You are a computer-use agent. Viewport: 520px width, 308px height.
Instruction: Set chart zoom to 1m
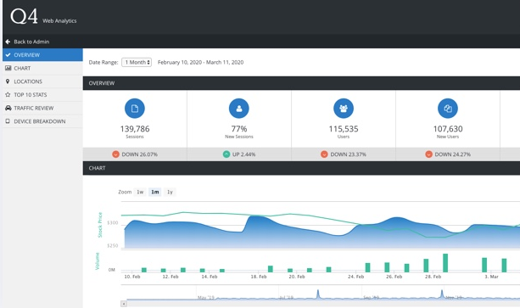pyautogui.click(x=155, y=192)
